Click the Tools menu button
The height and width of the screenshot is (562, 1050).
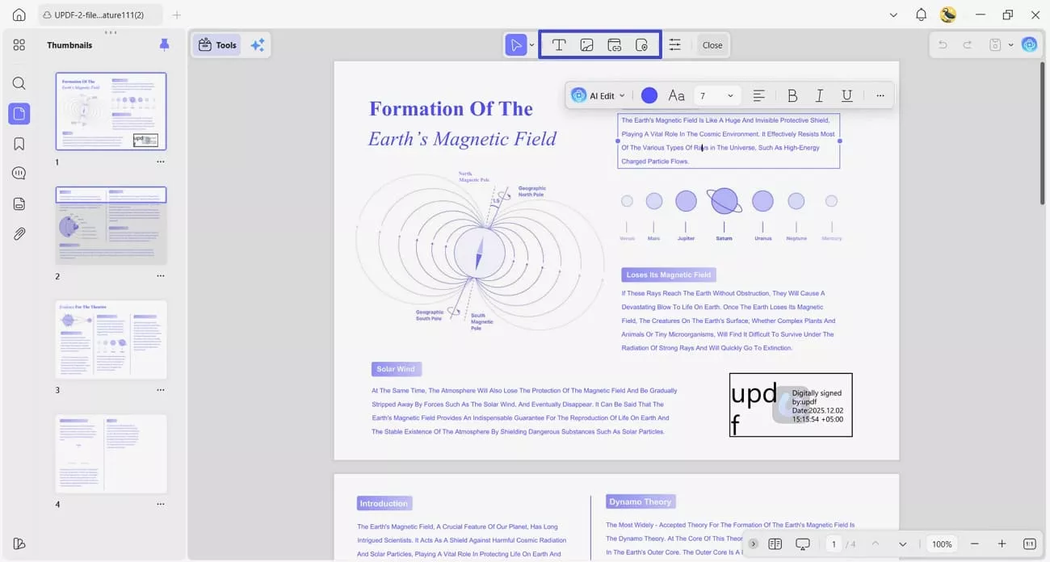pyautogui.click(x=216, y=44)
